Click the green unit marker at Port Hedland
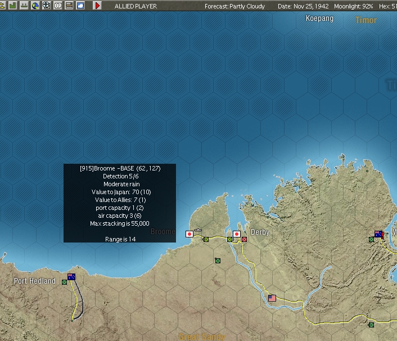The width and height of the screenshot is (397, 341). click(x=64, y=282)
